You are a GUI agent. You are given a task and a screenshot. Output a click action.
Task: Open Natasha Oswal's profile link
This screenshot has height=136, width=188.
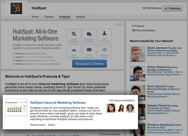[x=157, y=105]
